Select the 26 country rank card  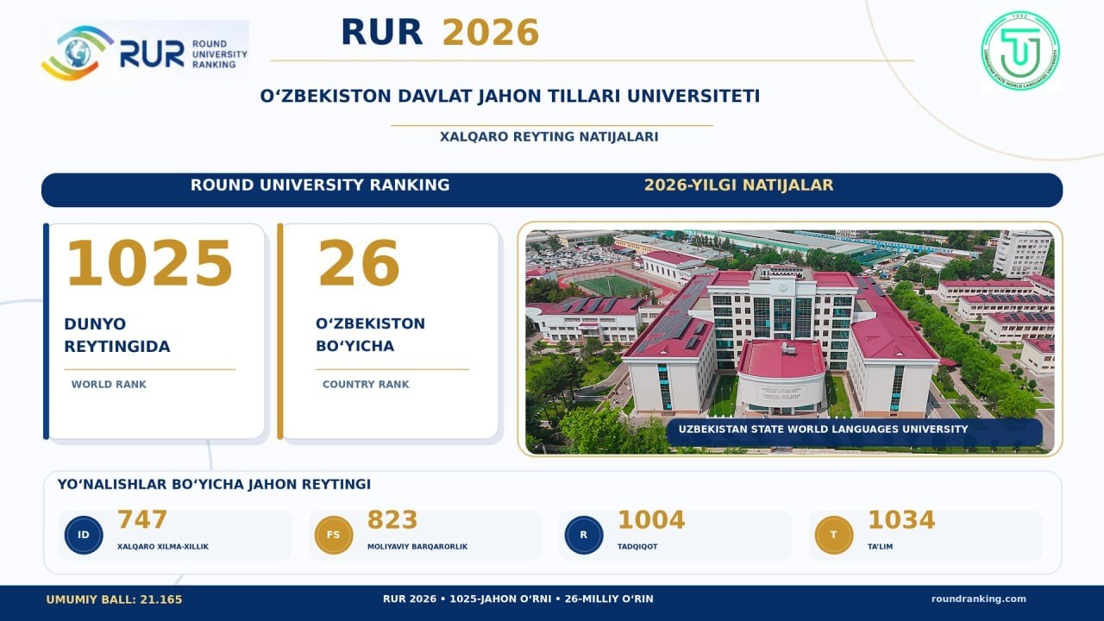coord(388,331)
